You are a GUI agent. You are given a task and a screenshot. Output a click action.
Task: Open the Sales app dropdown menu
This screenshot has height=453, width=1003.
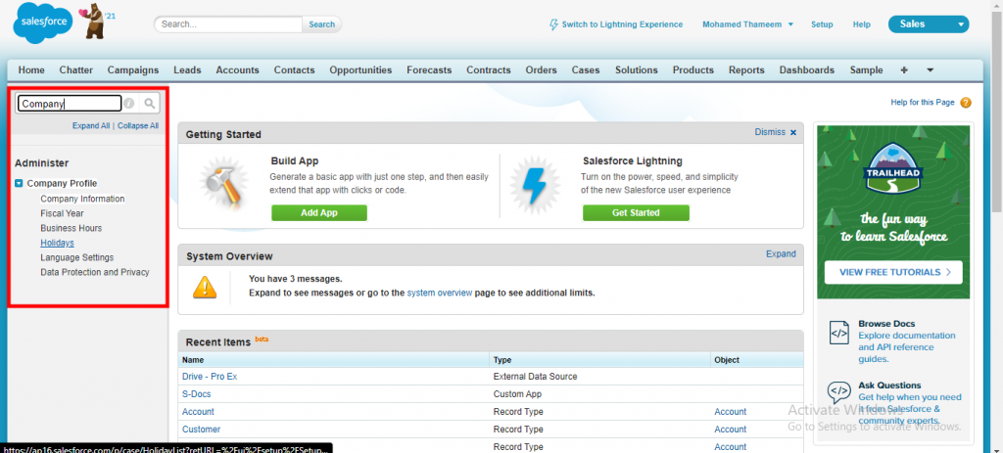(x=929, y=24)
